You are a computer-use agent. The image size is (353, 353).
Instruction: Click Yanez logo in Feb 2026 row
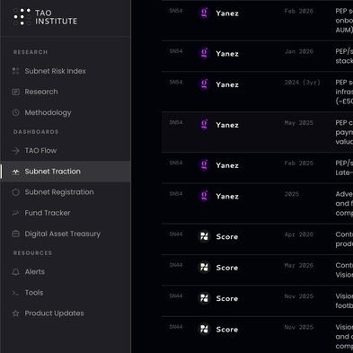(204, 13)
